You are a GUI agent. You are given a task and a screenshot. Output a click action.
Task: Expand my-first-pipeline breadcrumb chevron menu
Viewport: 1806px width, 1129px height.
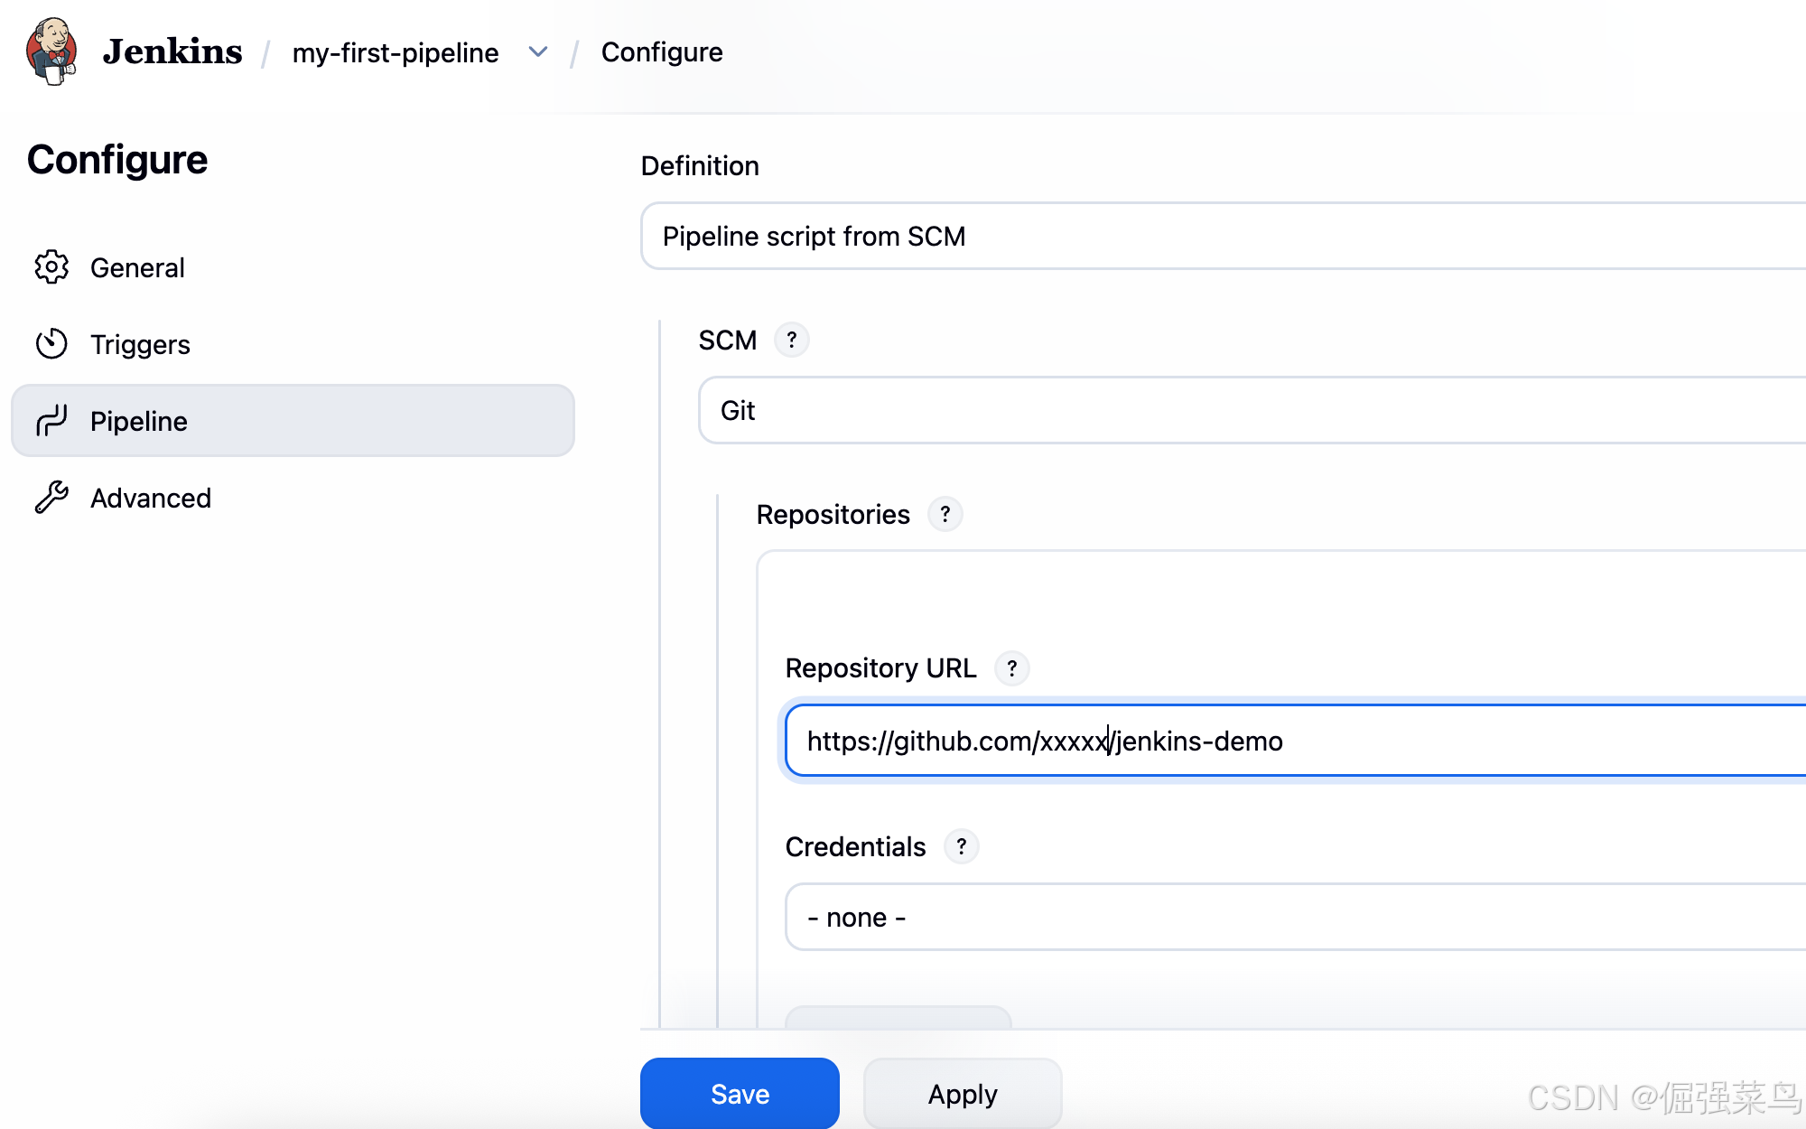[538, 52]
